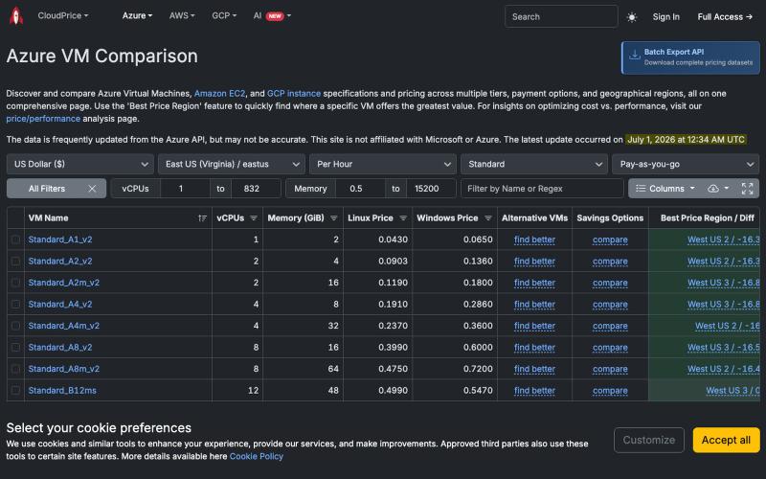This screenshot has width=766, height=479.
Task: Click the vCPUs maximum field showing 832
Action: pos(256,189)
